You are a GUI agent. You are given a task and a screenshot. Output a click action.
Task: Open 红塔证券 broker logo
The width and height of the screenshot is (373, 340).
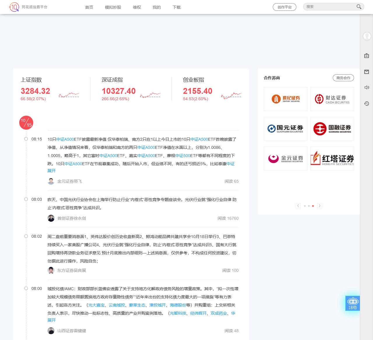coord(332,158)
